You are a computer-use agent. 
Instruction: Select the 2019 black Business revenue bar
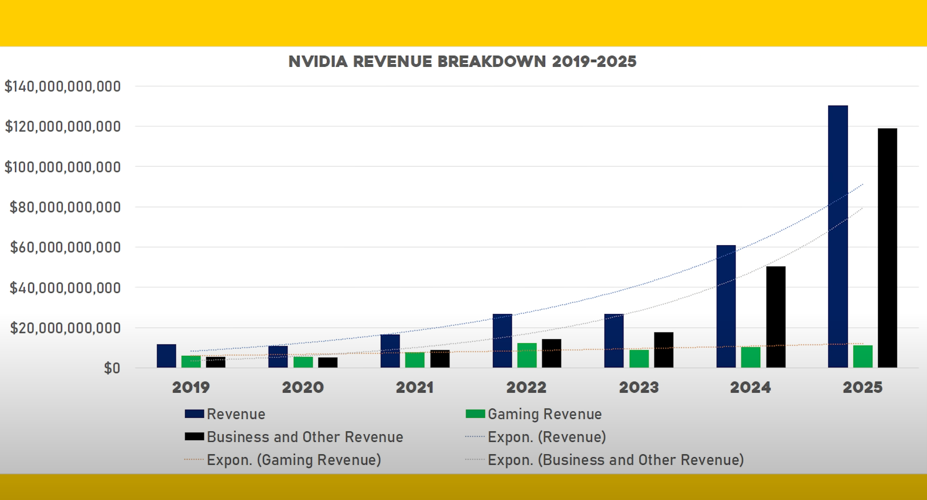216,362
